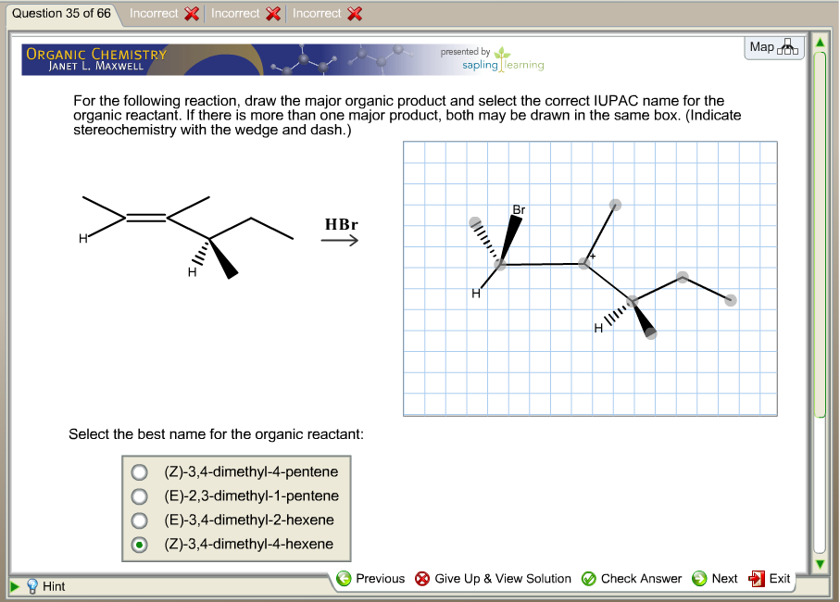Click the Check Answer label
This screenshot has height=602, width=840.
pyautogui.click(x=641, y=579)
